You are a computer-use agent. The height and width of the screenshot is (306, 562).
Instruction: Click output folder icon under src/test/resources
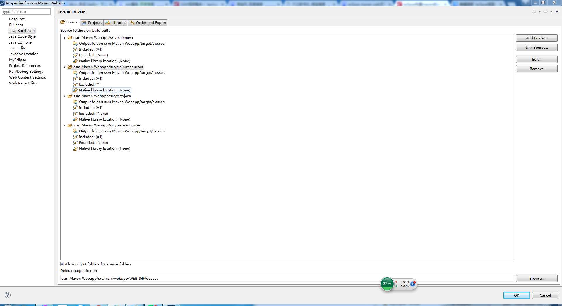coord(75,131)
